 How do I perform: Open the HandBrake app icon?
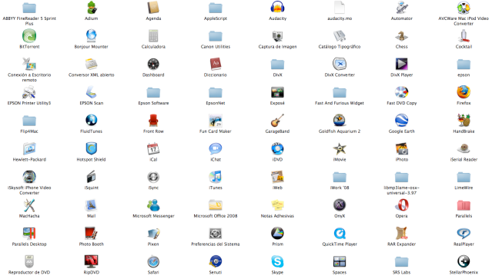[464, 120]
